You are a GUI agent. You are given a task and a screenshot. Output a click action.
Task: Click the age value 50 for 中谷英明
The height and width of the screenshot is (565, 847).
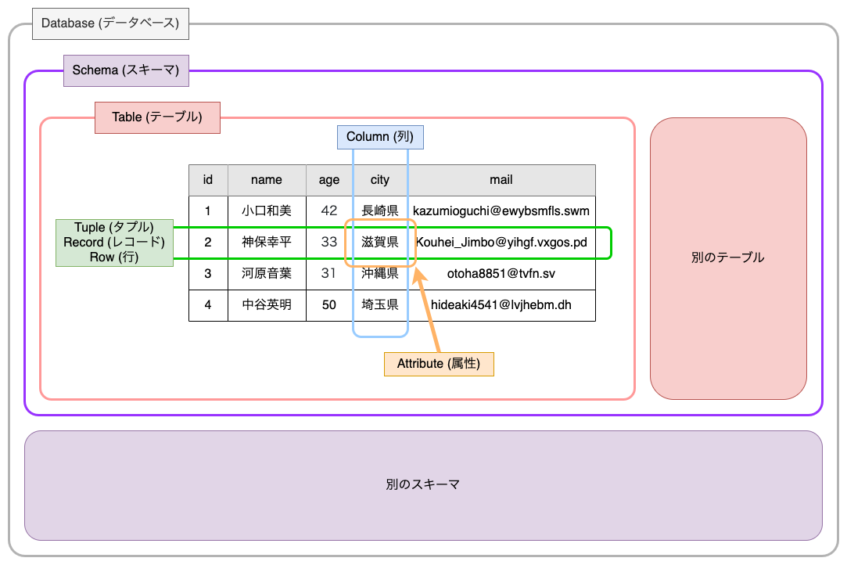click(329, 305)
